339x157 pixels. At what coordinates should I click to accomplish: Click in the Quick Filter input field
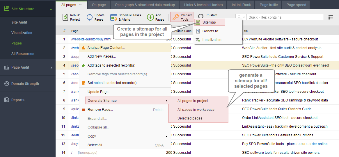coord(285,17)
